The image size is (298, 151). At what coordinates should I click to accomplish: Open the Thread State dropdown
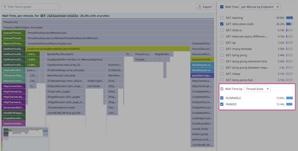click(x=257, y=89)
